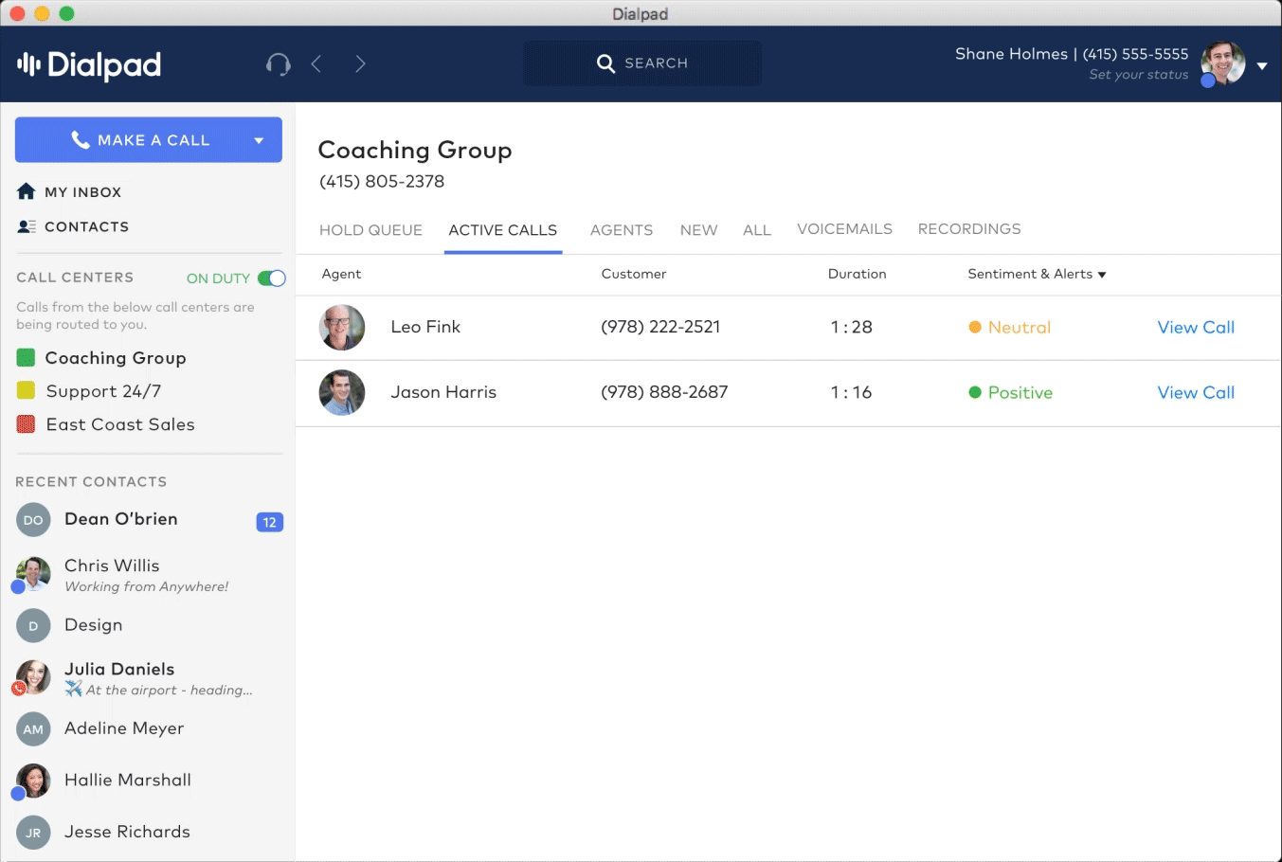Click the Dialpad logo
This screenshot has width=1282, height=862.
(x=89, y=64)
